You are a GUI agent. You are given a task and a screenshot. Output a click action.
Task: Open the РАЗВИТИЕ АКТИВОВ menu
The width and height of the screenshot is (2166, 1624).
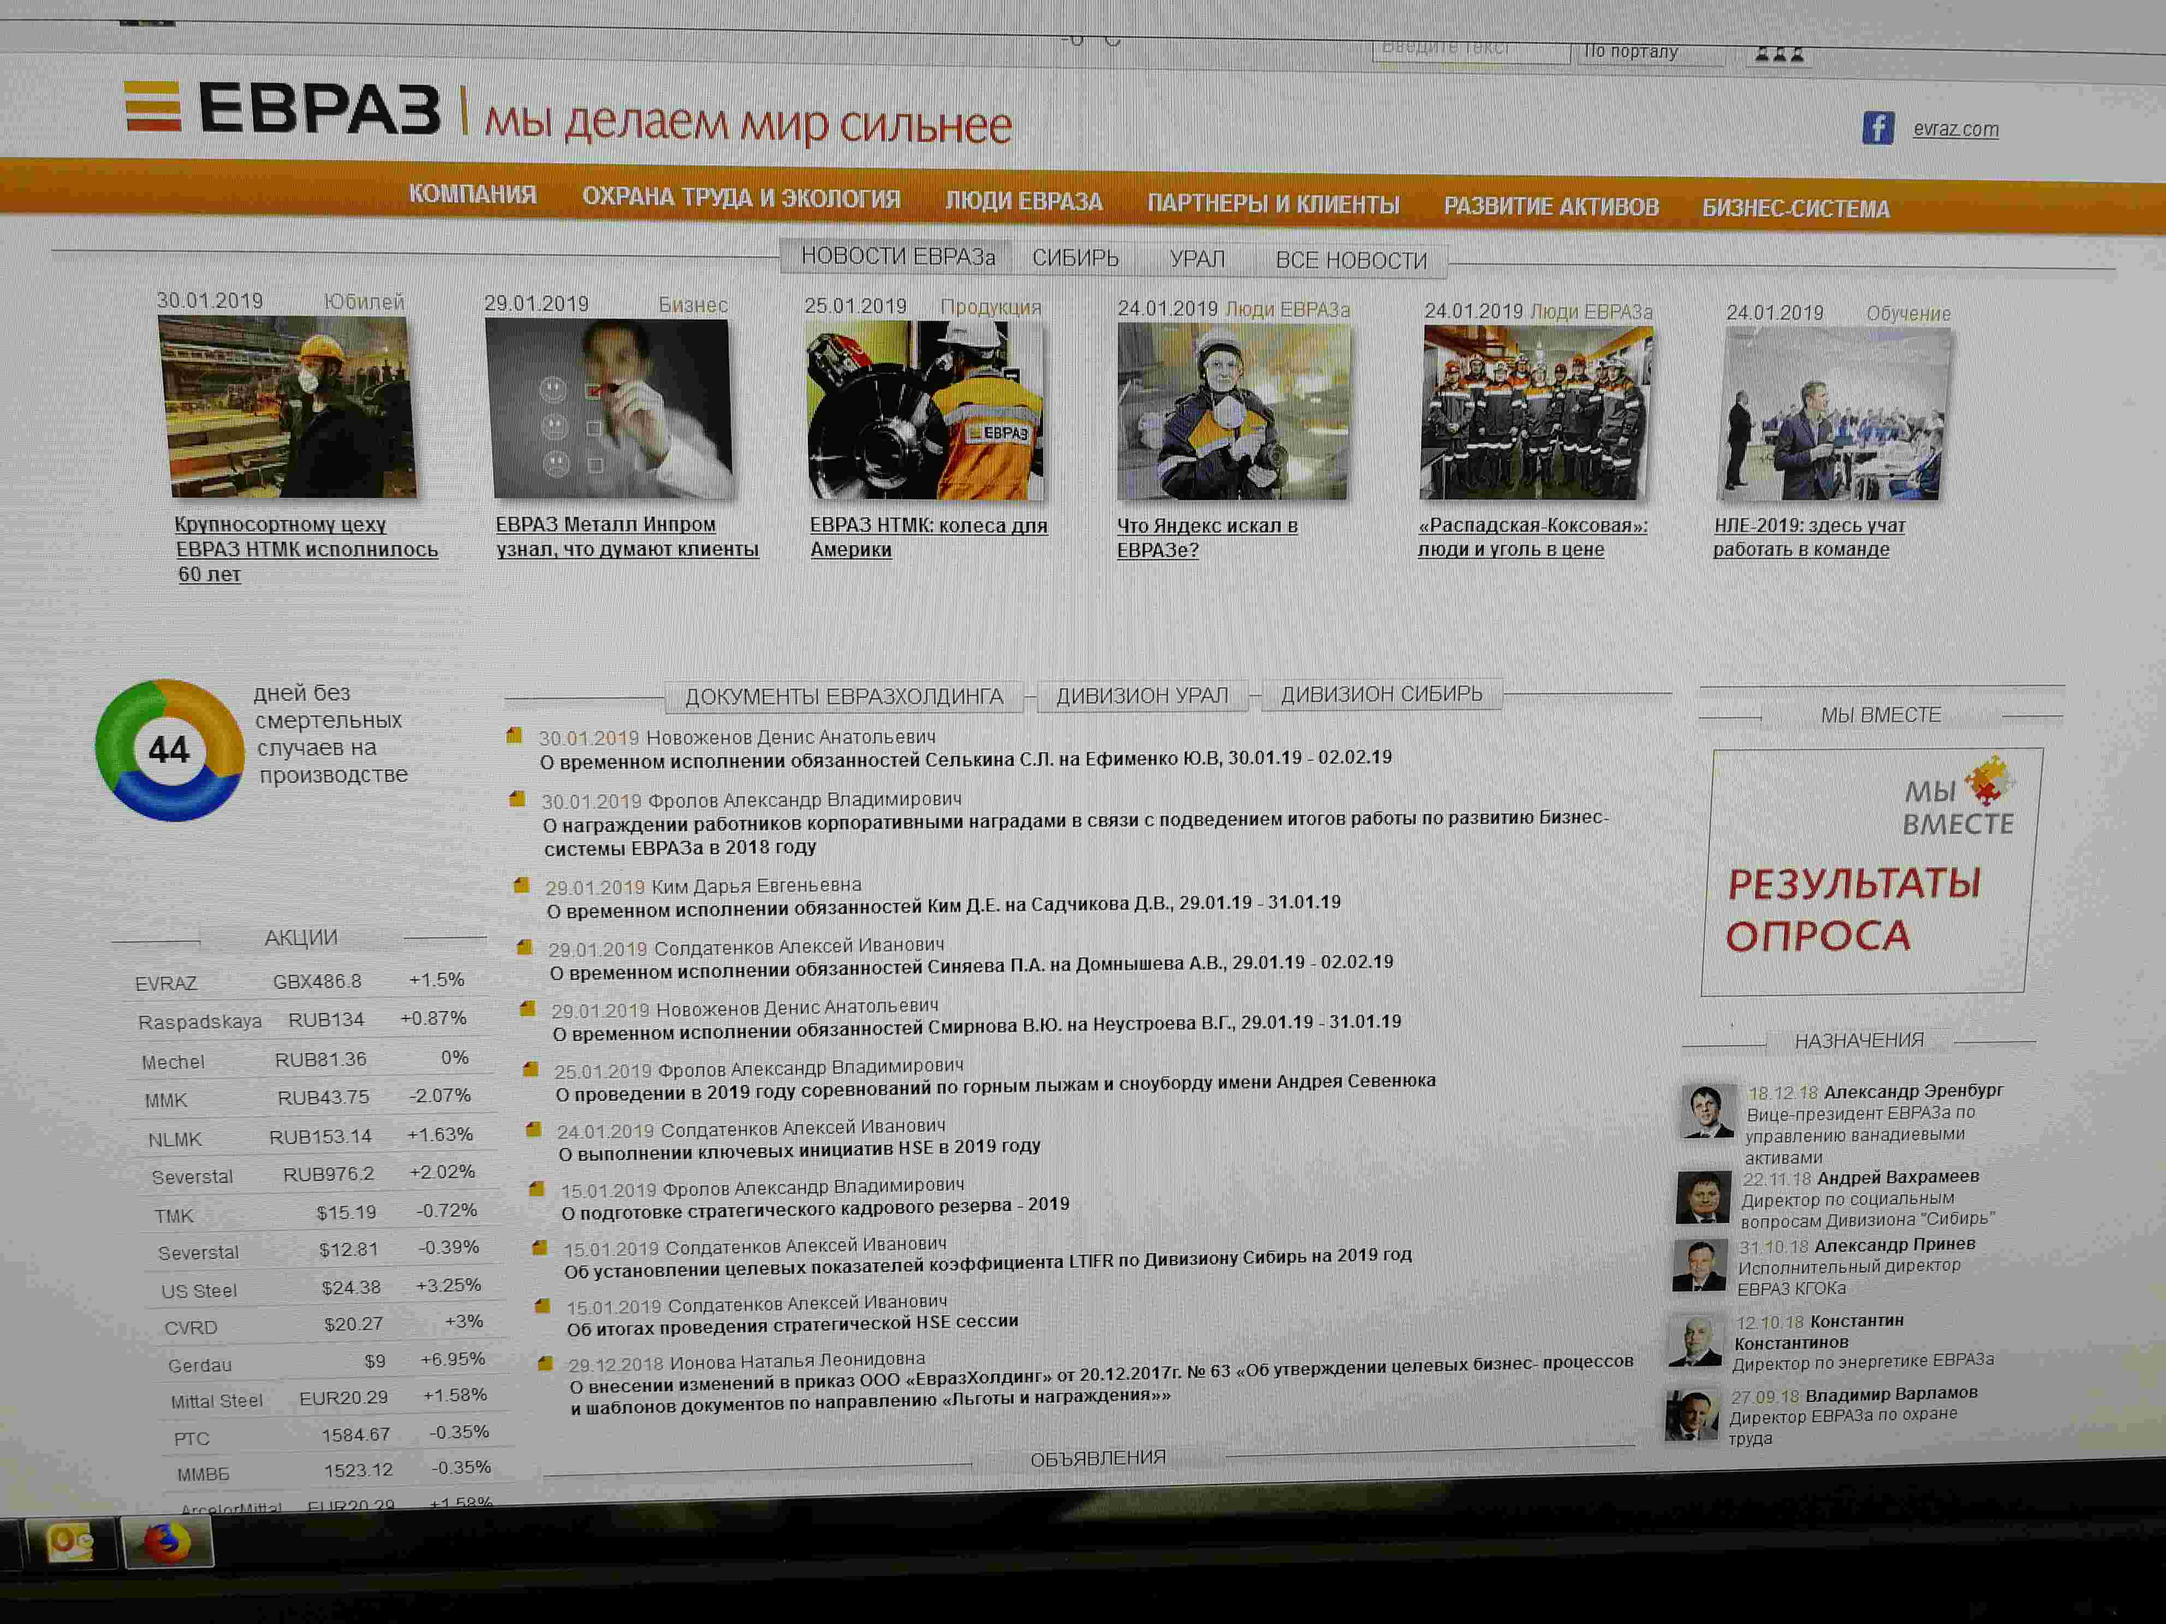[x=1551, y=207]
